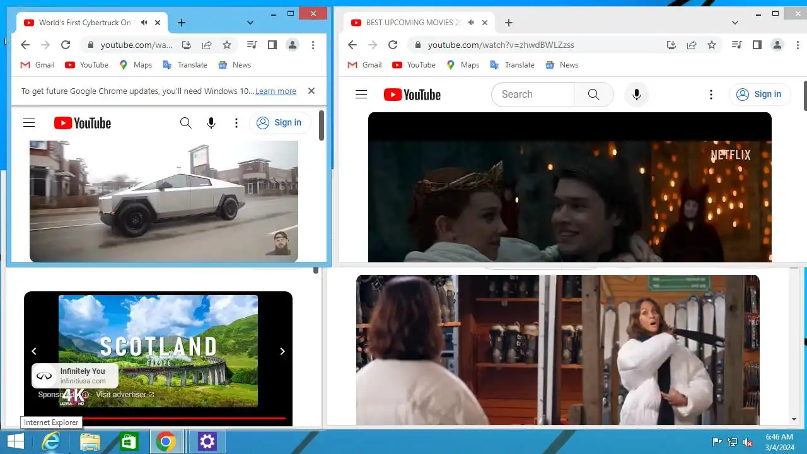
Task: Dismiss the Chrome updates info bar
Action: (x=311, y=91)
